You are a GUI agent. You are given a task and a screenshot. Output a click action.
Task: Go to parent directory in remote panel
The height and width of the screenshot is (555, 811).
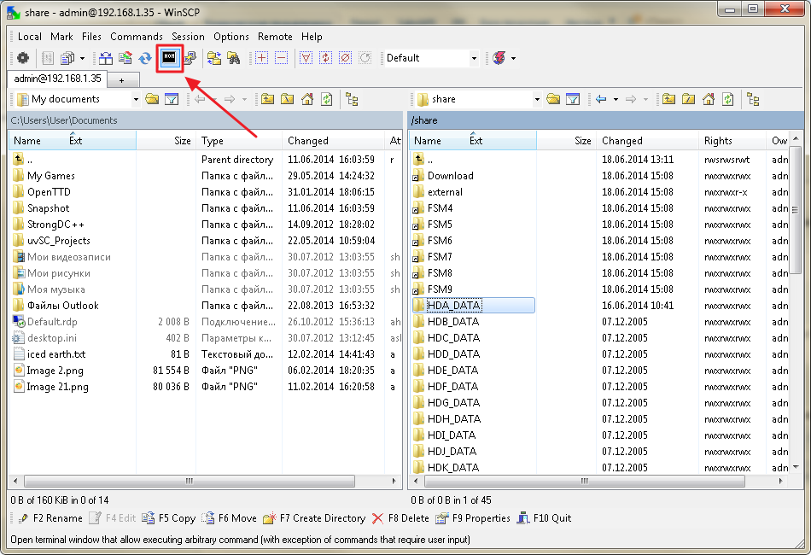669,99
